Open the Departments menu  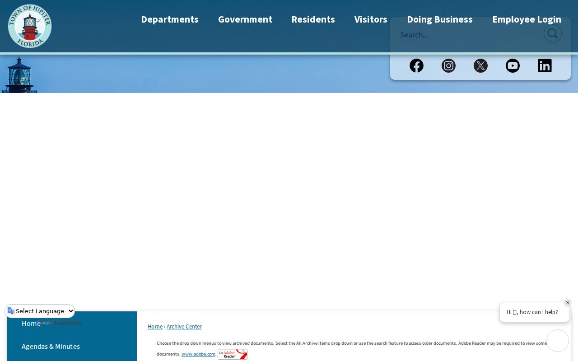point(170,19)
